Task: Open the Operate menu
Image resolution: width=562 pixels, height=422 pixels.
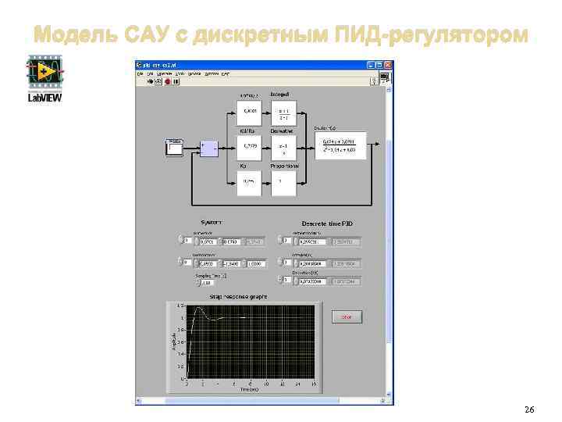Action: 165,73
